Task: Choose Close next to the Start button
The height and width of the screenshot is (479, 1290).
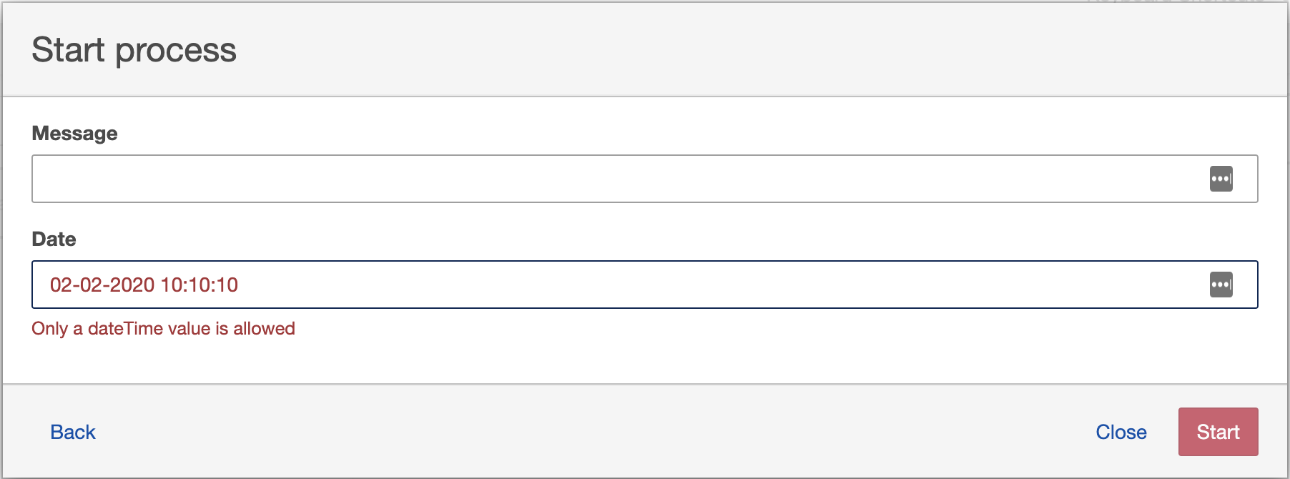Action: [1121, 432]
